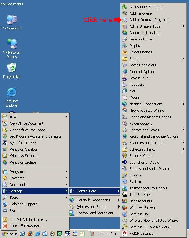The image size is (189, 238).
Task: Open Internet Options icon
Action: pyautogui.click(x=125, y=72)
